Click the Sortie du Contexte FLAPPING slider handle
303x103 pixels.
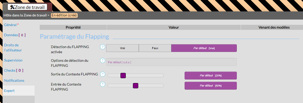(x=123, y=75)
